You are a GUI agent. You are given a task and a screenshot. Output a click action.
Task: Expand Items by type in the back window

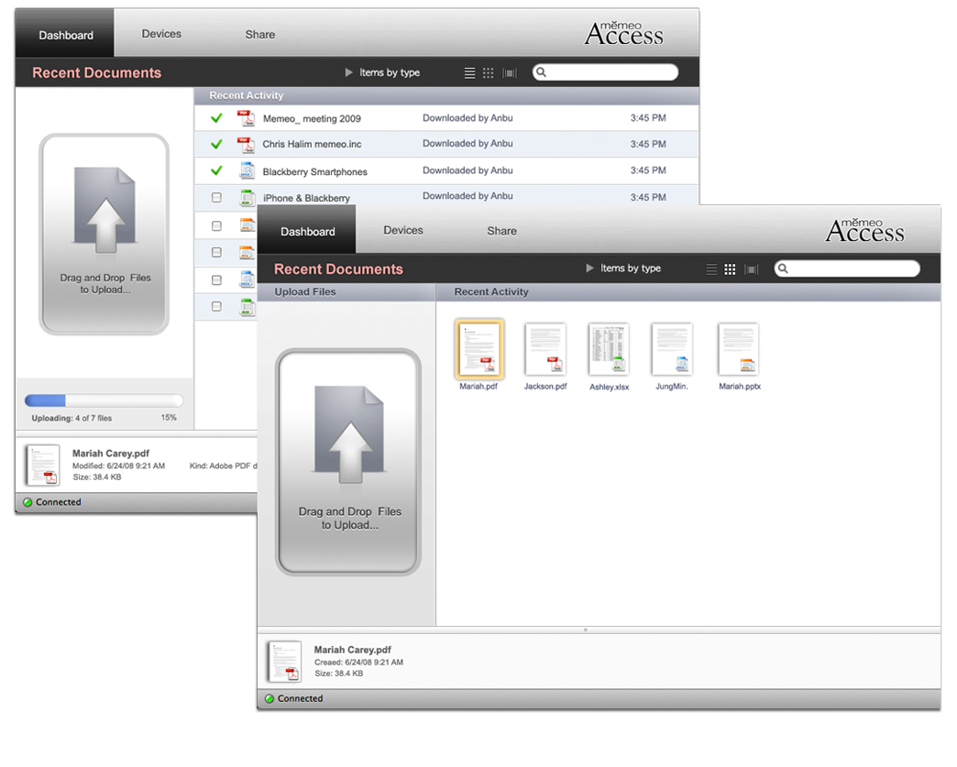pos(382,72)
